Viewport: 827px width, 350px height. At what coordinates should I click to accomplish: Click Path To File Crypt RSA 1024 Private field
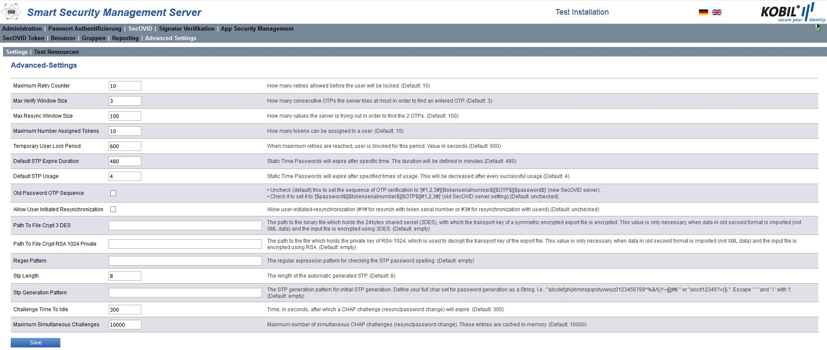pos(185,244)
